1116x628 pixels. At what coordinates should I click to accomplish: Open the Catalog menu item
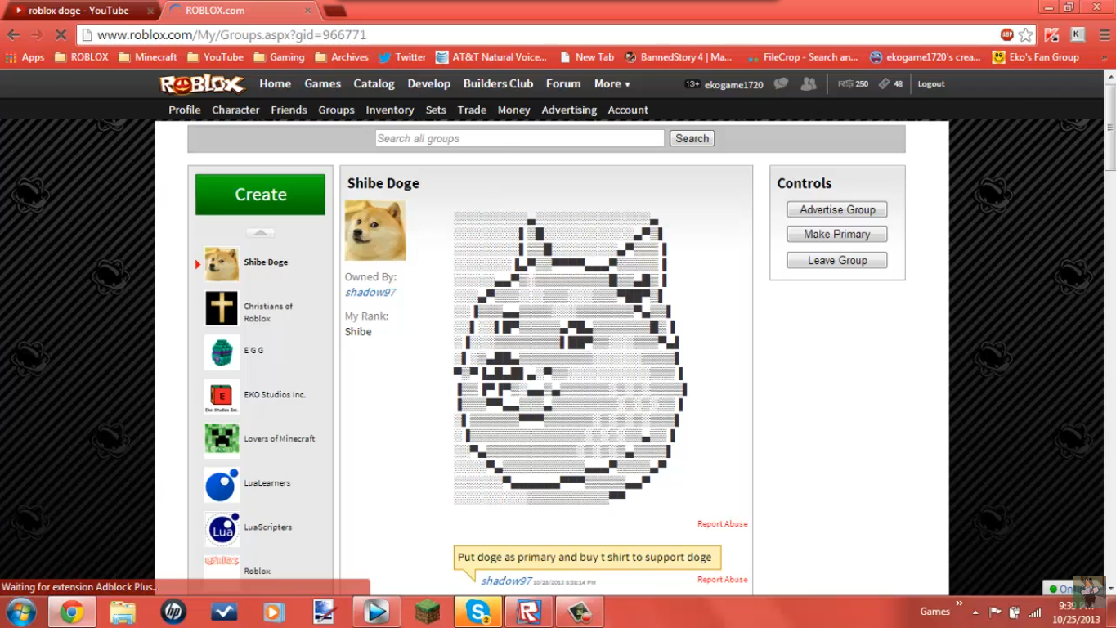374,83
